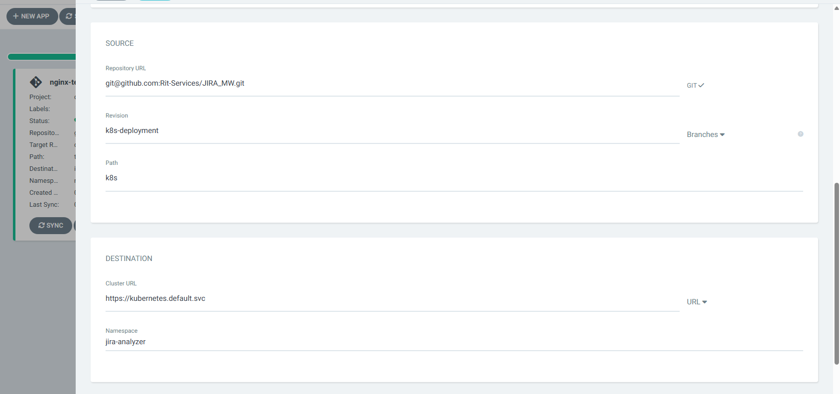840x394 pixels.
Task: Expand the Branches revision dropdown
Action: (706, 134)
